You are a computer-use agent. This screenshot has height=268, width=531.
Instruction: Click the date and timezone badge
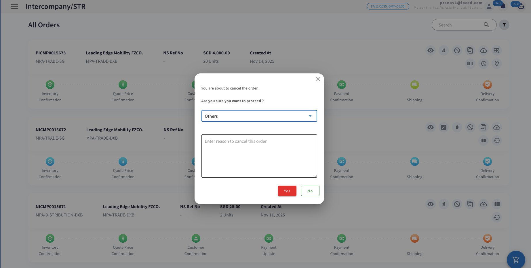tap(388, 6)
